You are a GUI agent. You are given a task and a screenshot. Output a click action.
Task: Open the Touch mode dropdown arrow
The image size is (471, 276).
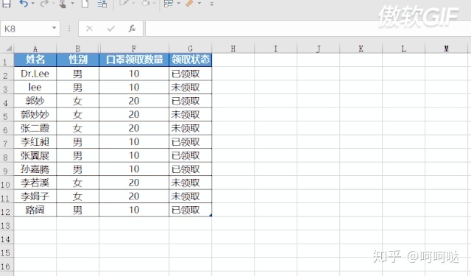(72, 4)
